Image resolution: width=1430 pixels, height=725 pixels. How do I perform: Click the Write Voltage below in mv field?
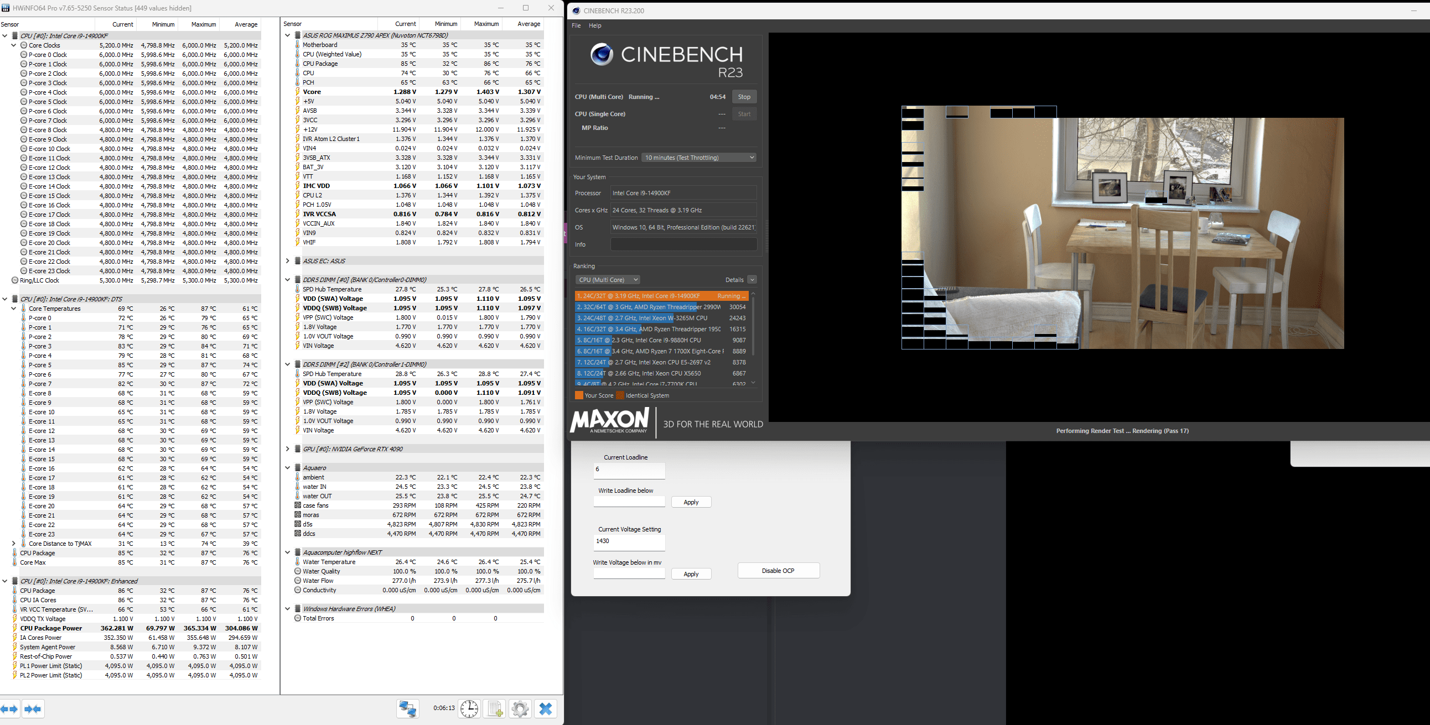point(629,573)
